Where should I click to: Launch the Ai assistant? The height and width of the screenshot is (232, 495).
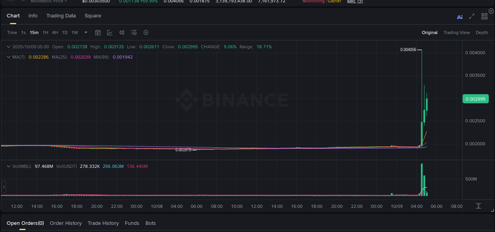click(460, 16)
